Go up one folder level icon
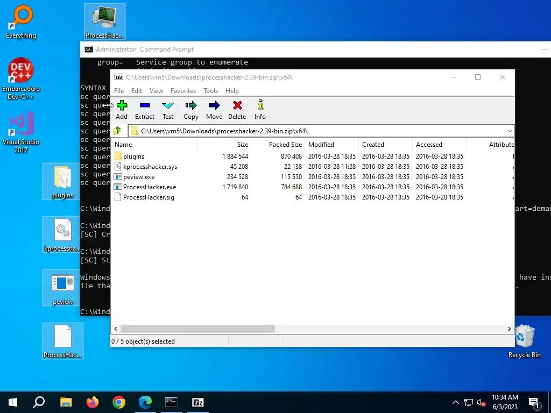 pos(117,131)
